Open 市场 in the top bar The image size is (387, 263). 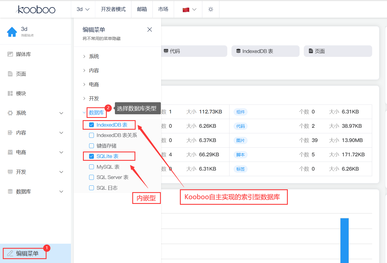(163, 9)
